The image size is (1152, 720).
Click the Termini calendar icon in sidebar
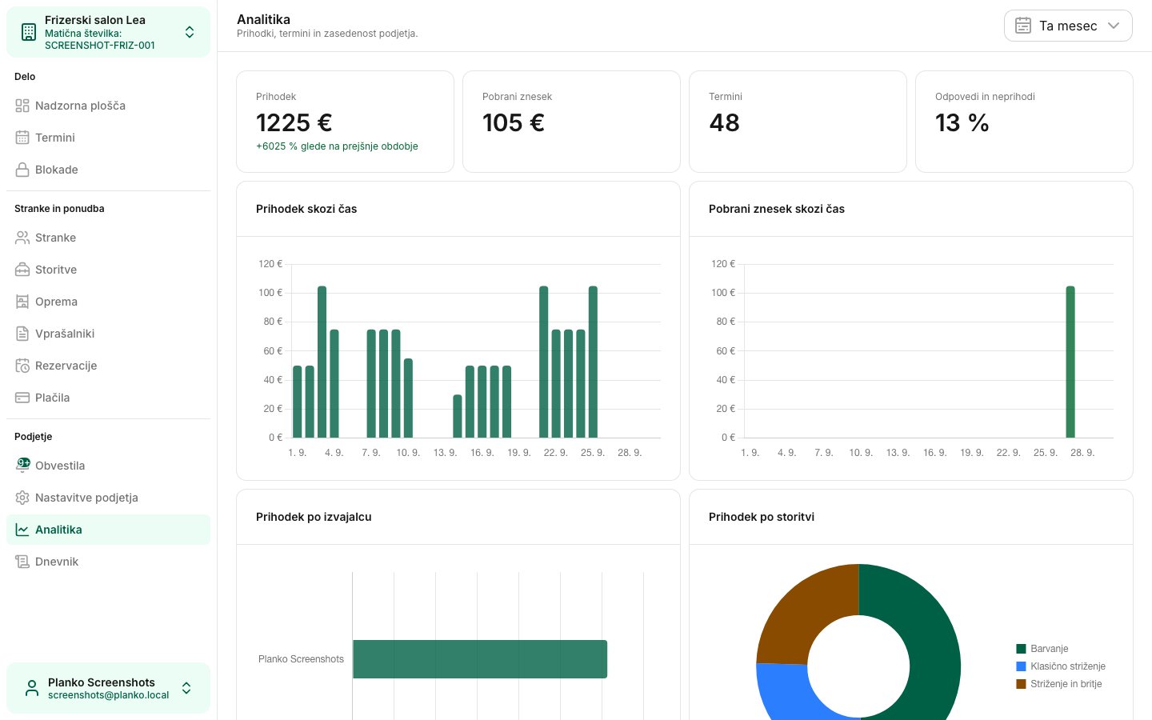(x=22, y=138)
